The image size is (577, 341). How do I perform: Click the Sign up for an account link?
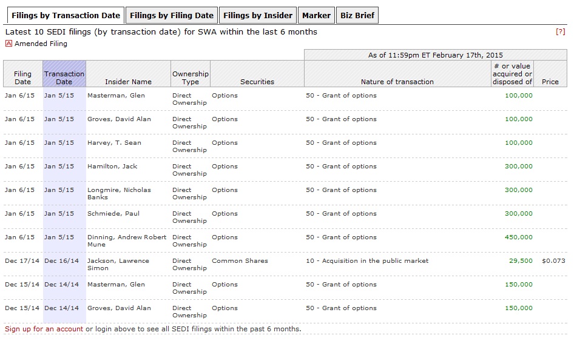[x=44, y=329]
